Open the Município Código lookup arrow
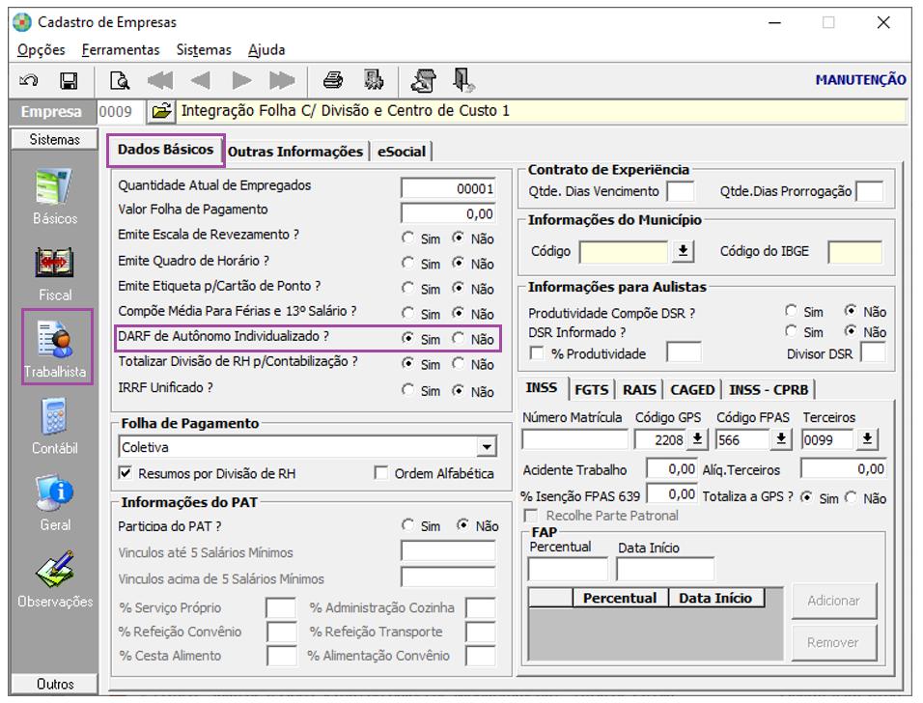 (x=683, y=251)
